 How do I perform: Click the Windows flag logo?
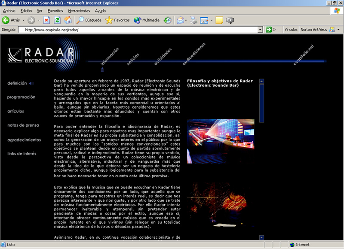click(337, 11)
